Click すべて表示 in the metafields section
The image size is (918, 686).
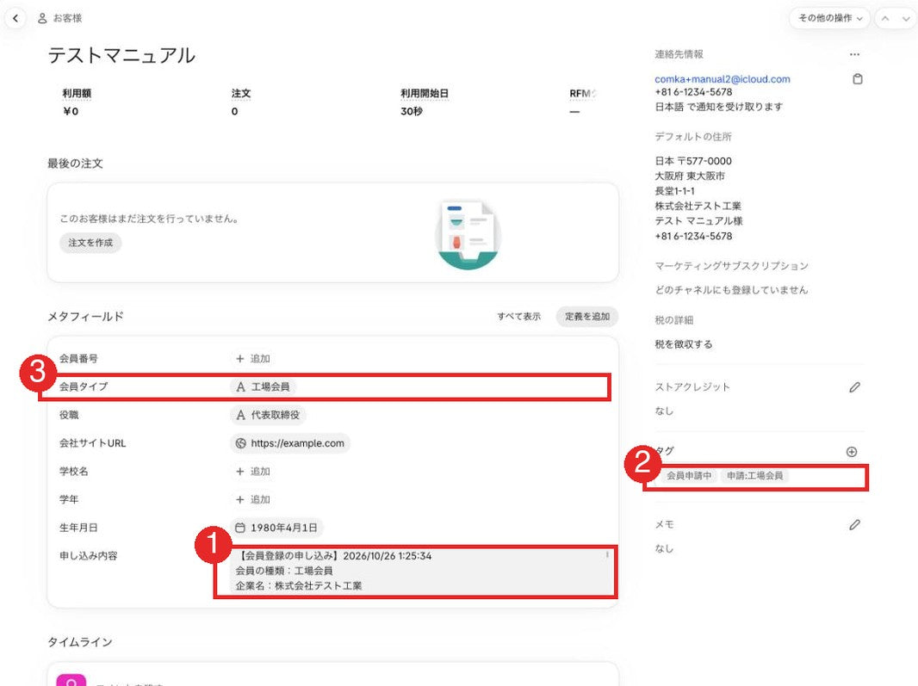(518, 316)
